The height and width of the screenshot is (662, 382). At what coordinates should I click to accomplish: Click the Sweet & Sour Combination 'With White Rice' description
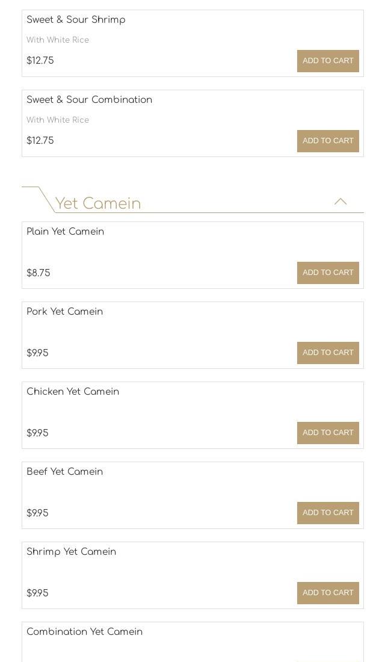click(58, 120)
